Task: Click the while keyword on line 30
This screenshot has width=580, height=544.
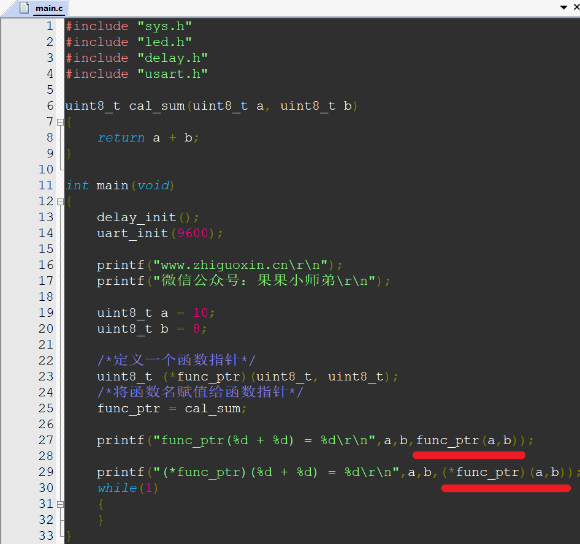Action: point(117,488)
